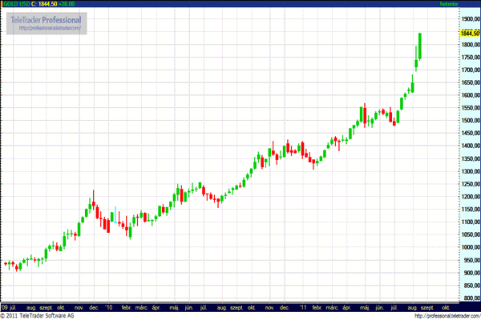Click the yellow 1844,50 current price tag
Screen dimensions: 481x320
(x=468, y=34)
